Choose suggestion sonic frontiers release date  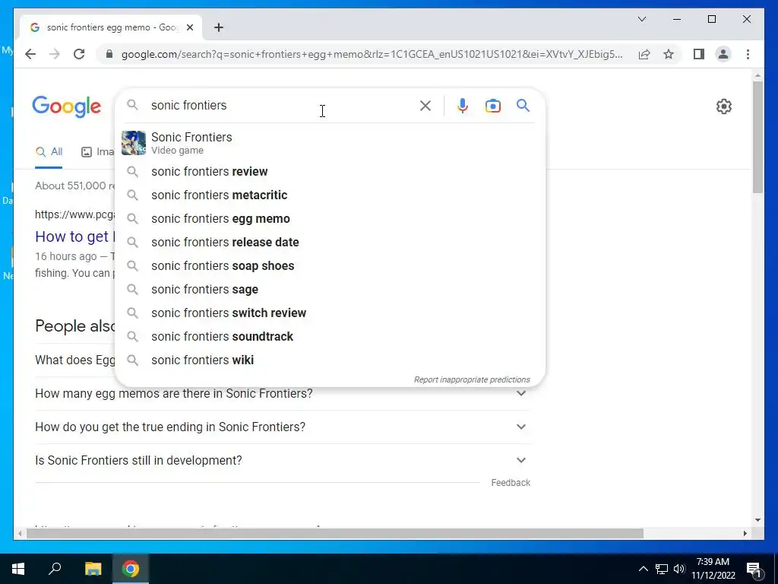click(330, 242)
